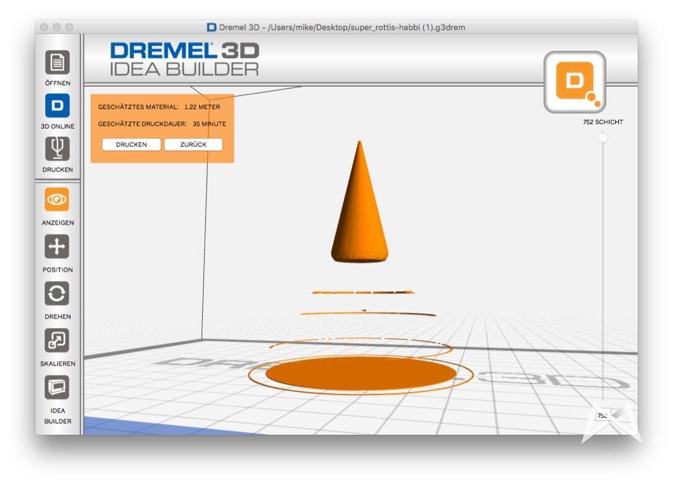
Task: Click the Geschätzte Druckdauer 35 Minute text
Action: click(x=162, y=124)
